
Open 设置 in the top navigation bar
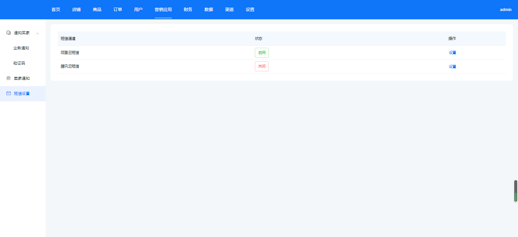click(250, 9)
